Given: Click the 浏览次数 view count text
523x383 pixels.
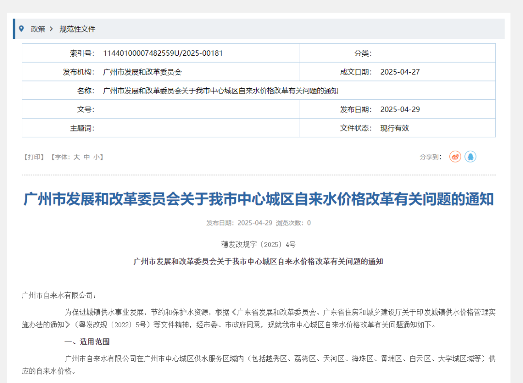Looking at the screenshot, I should [293, 223].
